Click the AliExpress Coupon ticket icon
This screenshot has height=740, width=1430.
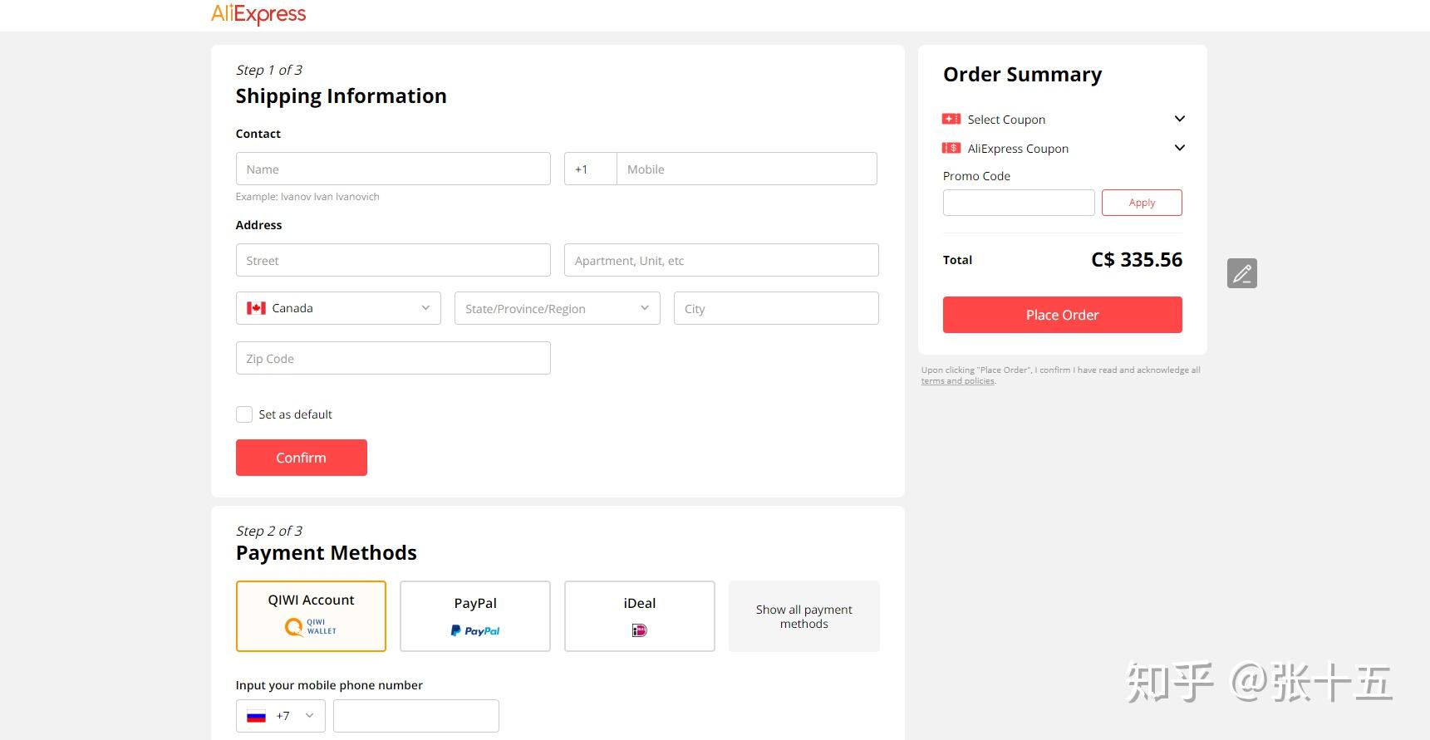click(x=951, y=148)
